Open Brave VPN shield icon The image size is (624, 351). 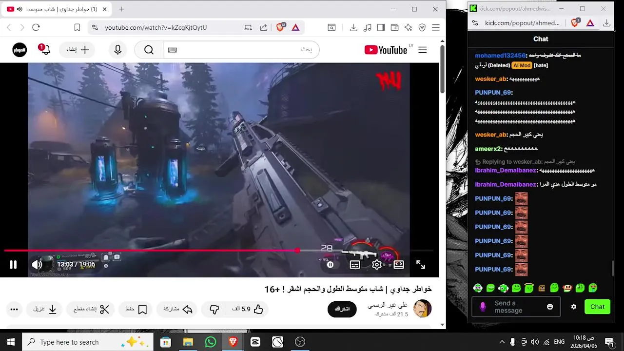coord(422,28)
